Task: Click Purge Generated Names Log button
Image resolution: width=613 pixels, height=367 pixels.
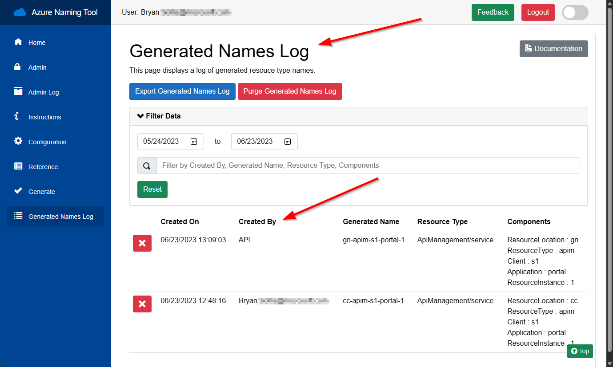Action: point(290,91)
